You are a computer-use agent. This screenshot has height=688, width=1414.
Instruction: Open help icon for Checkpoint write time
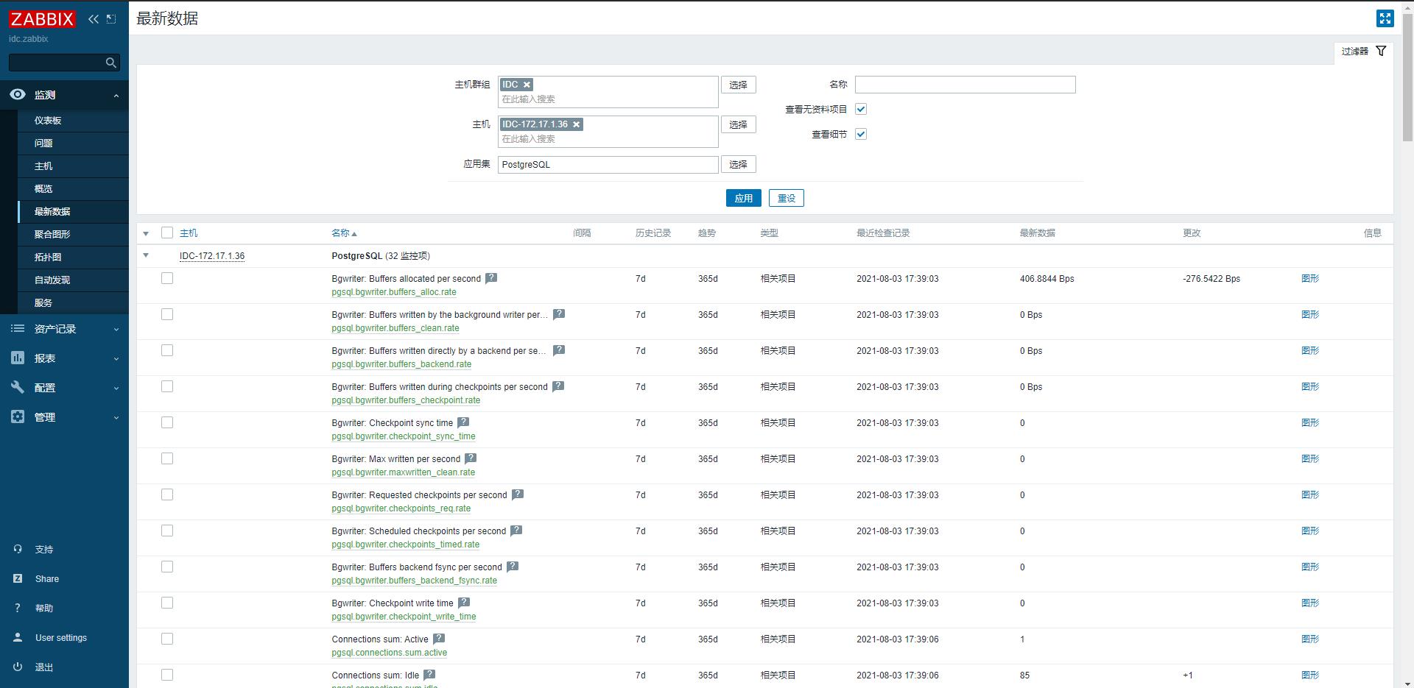point(464,603)
